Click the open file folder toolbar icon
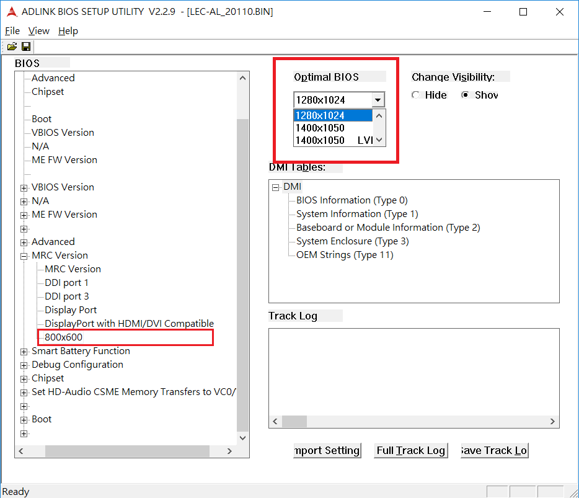This screenshot has height=498, width=579. 12,47
